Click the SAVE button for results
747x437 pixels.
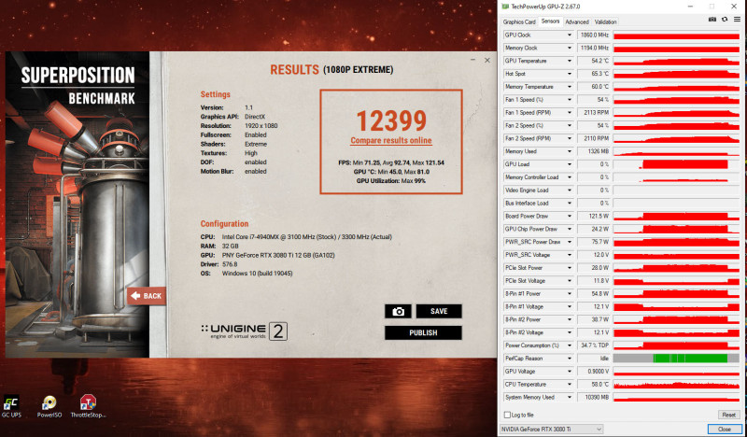coord(439,311)
